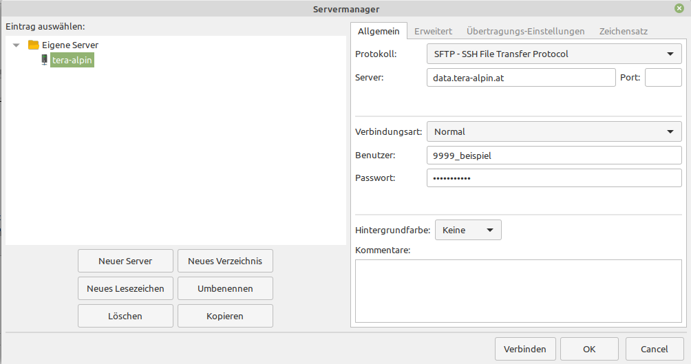691x364 pixels.
Task: Select the tera-alpin entry in the tree
Action: pos(72,60)
